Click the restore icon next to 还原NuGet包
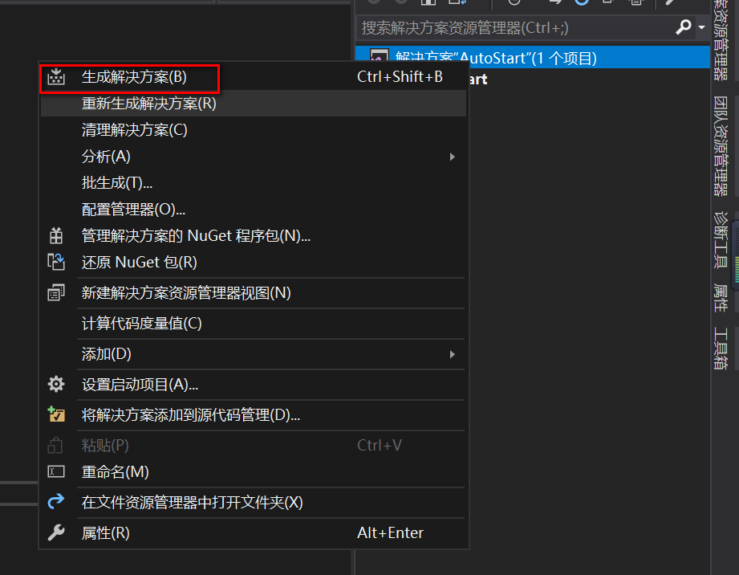 coord(55,262)
